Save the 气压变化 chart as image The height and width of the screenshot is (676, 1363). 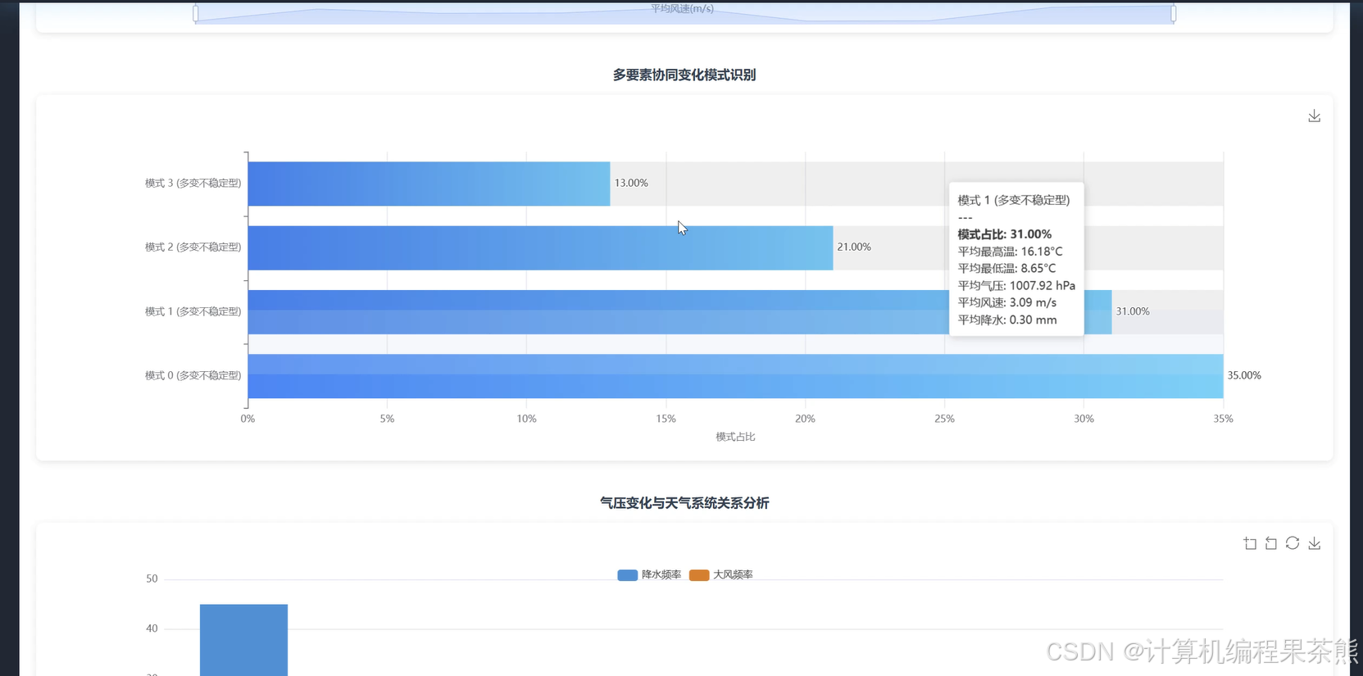point(1314,543)
